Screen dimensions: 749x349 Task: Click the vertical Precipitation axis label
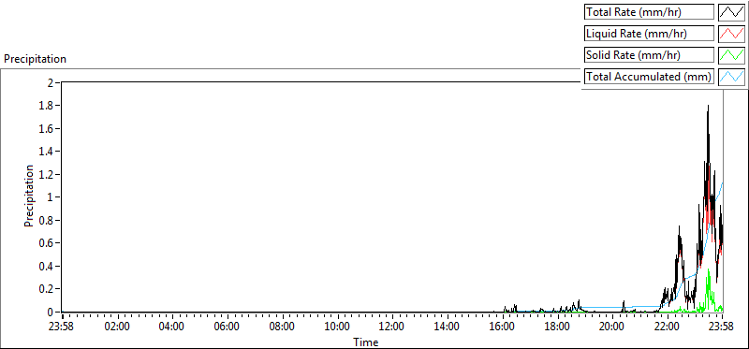[29, 196]
